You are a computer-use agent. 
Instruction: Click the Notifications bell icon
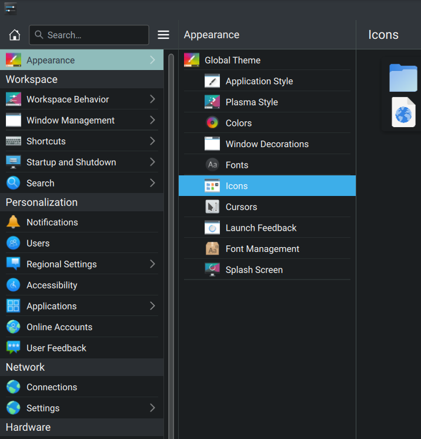coord(14,222)
